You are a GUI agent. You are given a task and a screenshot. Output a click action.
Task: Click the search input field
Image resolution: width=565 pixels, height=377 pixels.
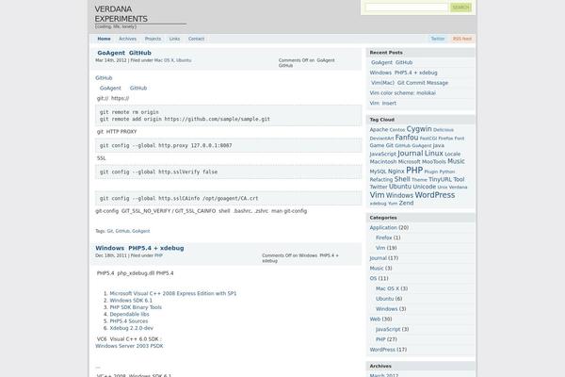[406, 8]
